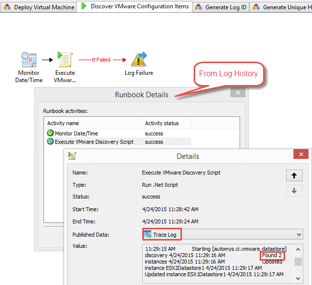The image size is (312, 285).
Task: Go to previous activity with up arrow button
Action: click(x=294, y=175)
